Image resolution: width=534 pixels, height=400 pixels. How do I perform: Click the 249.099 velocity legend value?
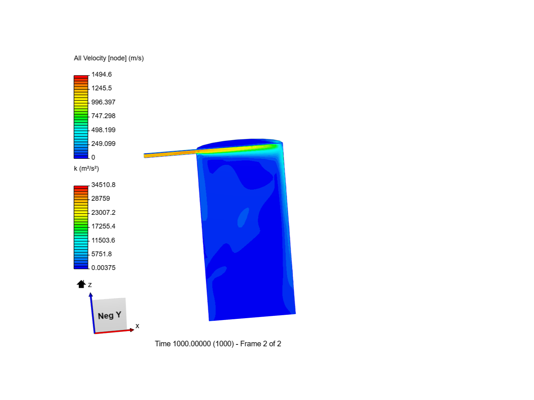click(103, 144)
